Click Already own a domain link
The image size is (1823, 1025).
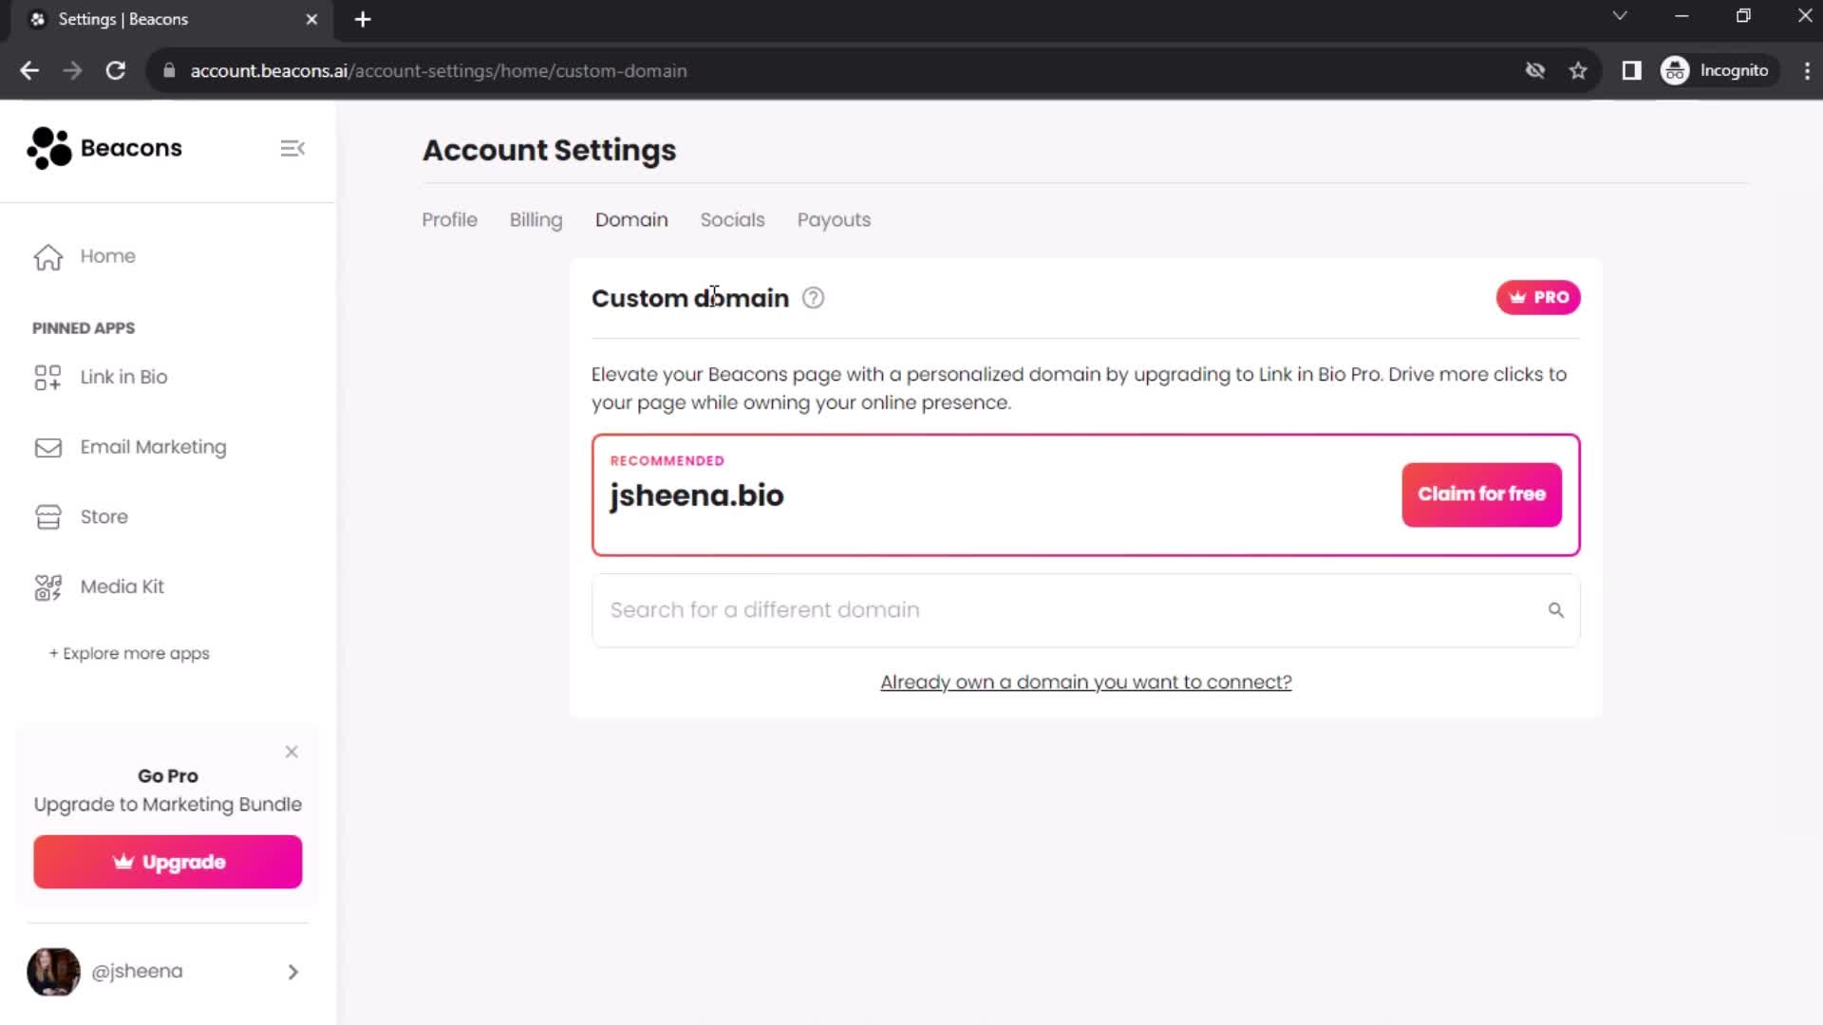pyautogui.click(x=1085, y=682)
